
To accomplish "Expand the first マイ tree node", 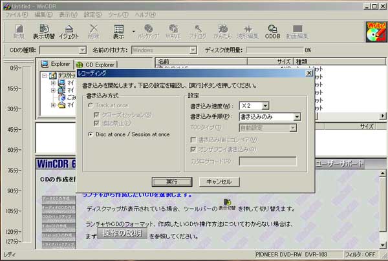I will [53, 83].
